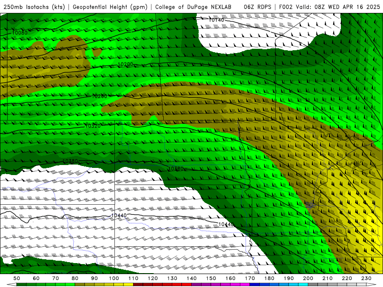Image resolution: width=383 pixels, height=287 pixels.
Task: Click the 70 legend value
Action: (56, 278)
